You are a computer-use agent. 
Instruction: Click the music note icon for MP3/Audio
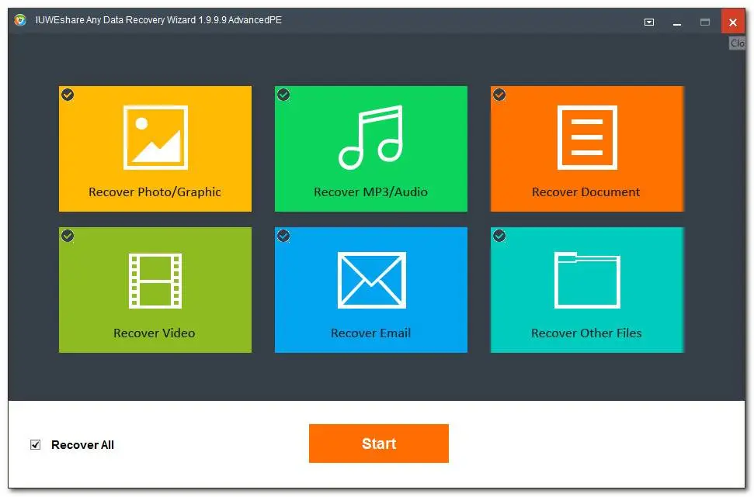[370, 137]
